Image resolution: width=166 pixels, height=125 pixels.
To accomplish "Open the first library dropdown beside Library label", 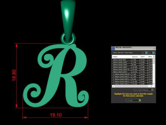I will coord(145,53).
